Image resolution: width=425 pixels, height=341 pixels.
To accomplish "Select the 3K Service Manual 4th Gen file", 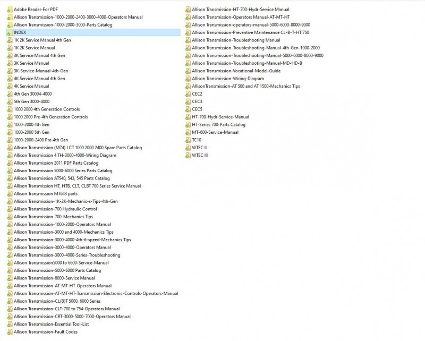I will coord(39,56).
